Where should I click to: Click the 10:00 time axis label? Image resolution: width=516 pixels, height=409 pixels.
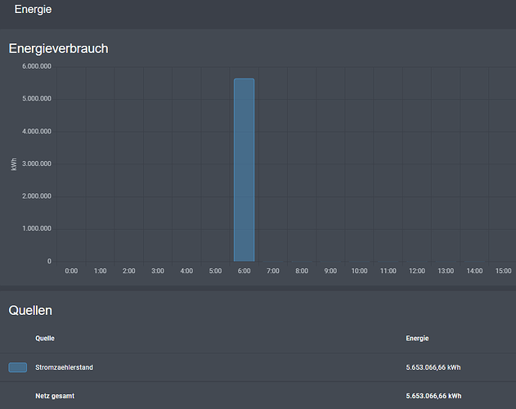point(359,271)
